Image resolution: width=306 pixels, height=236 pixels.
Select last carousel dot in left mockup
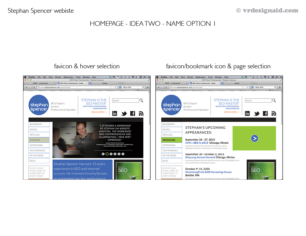pyautogui.click(x=123, y=154)
